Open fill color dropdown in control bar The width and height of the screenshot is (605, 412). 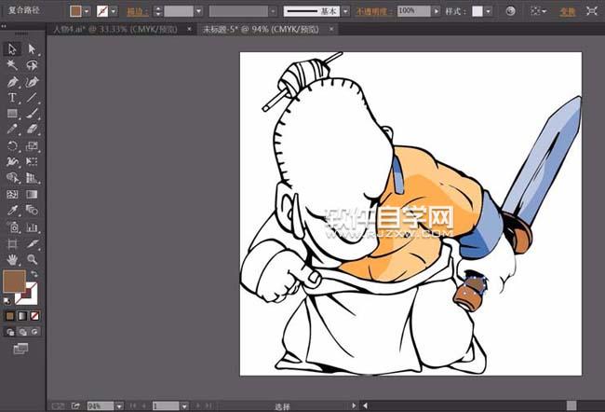pos(87,11)
